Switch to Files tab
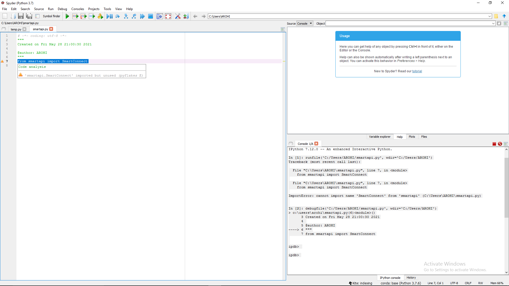 click(x=424, y=137)
